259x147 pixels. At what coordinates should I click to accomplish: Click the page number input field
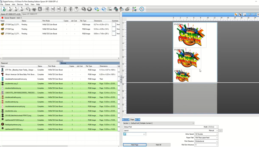pyautogui.click(x=136, y=134)
